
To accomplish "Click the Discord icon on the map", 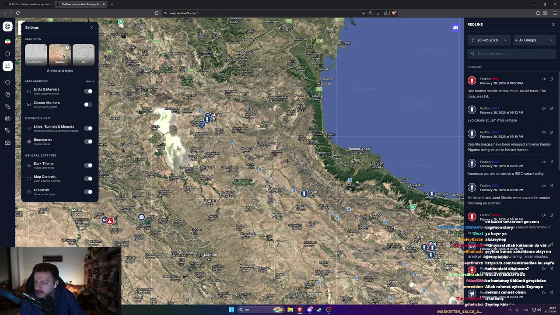I will [x=455, y=28].
